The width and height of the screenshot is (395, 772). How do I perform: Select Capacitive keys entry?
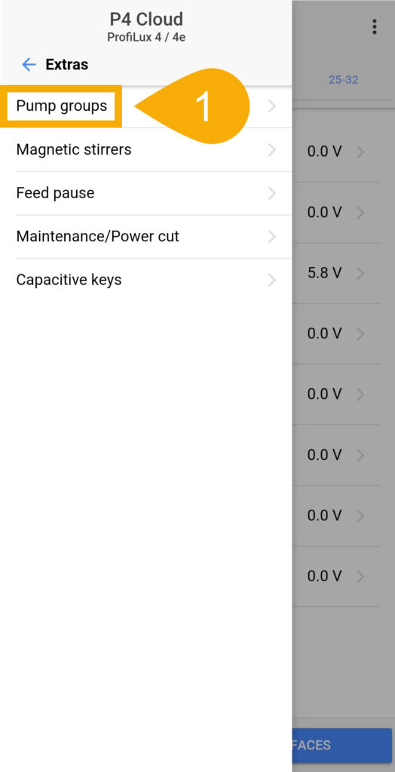point(145,280)
